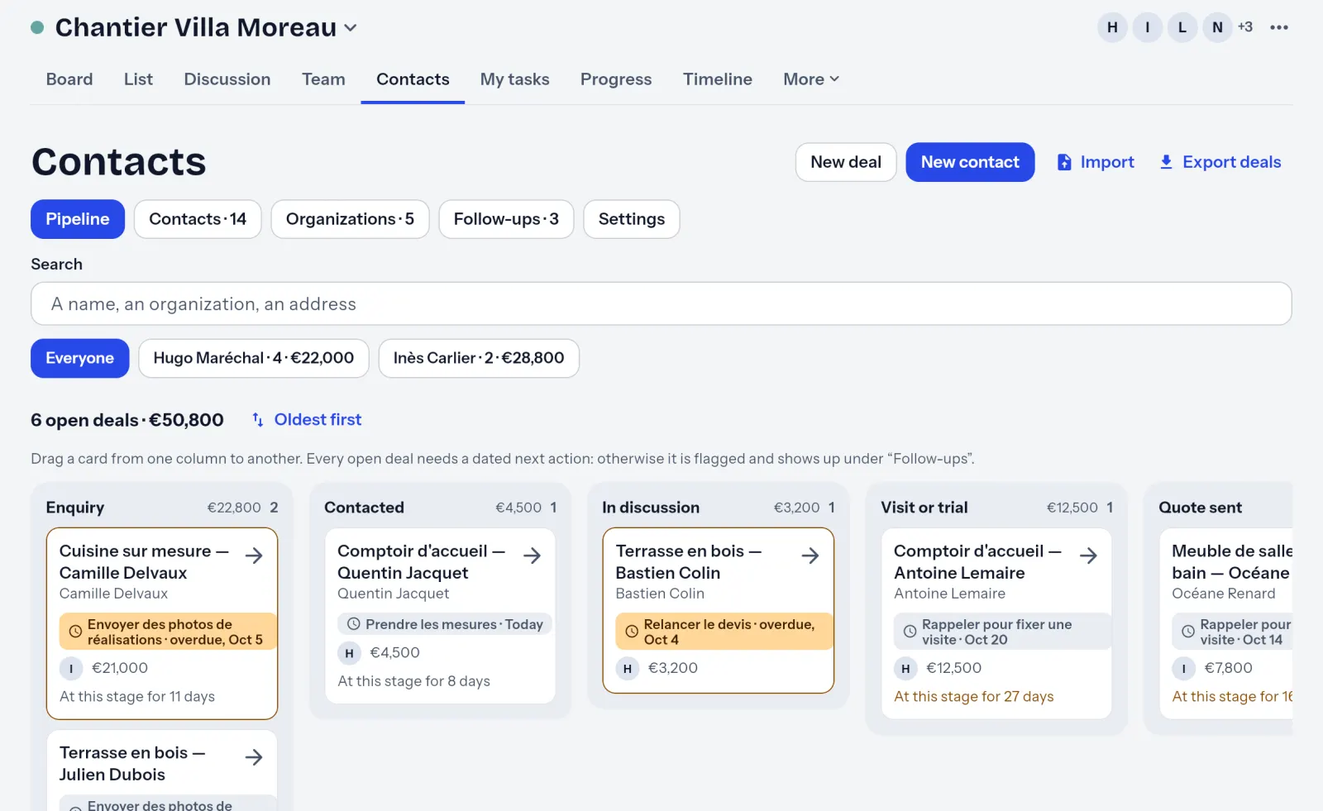Click the At this stage for 27 days text
Viewport: 1323px width, 811px height.
[973, 696]
